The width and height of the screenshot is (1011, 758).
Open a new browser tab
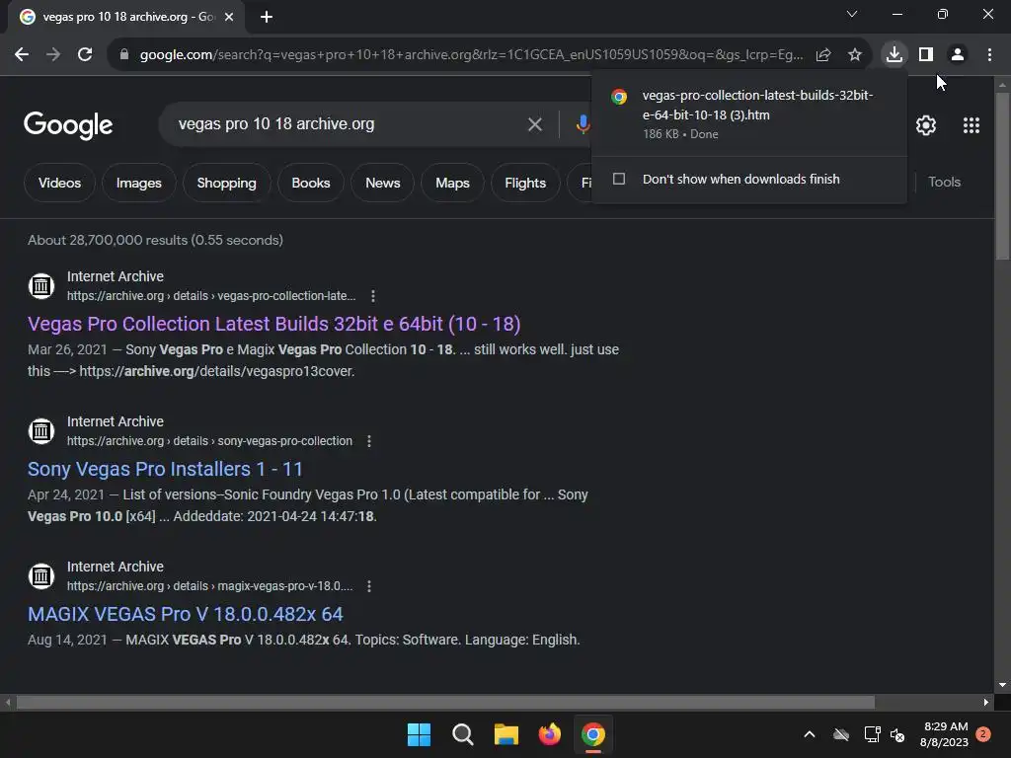pyautogui.click(x=267, y=17)
